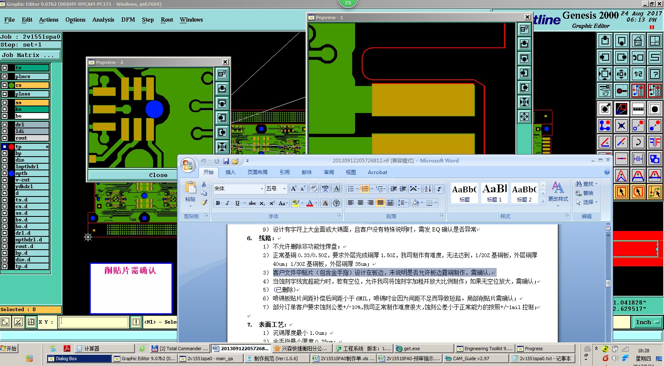Click the home view icon in Genesis toolbar

[638, 41]
